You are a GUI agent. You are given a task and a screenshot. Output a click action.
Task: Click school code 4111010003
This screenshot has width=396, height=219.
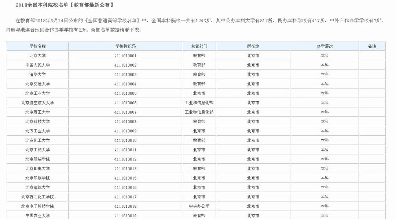[125, 75]
